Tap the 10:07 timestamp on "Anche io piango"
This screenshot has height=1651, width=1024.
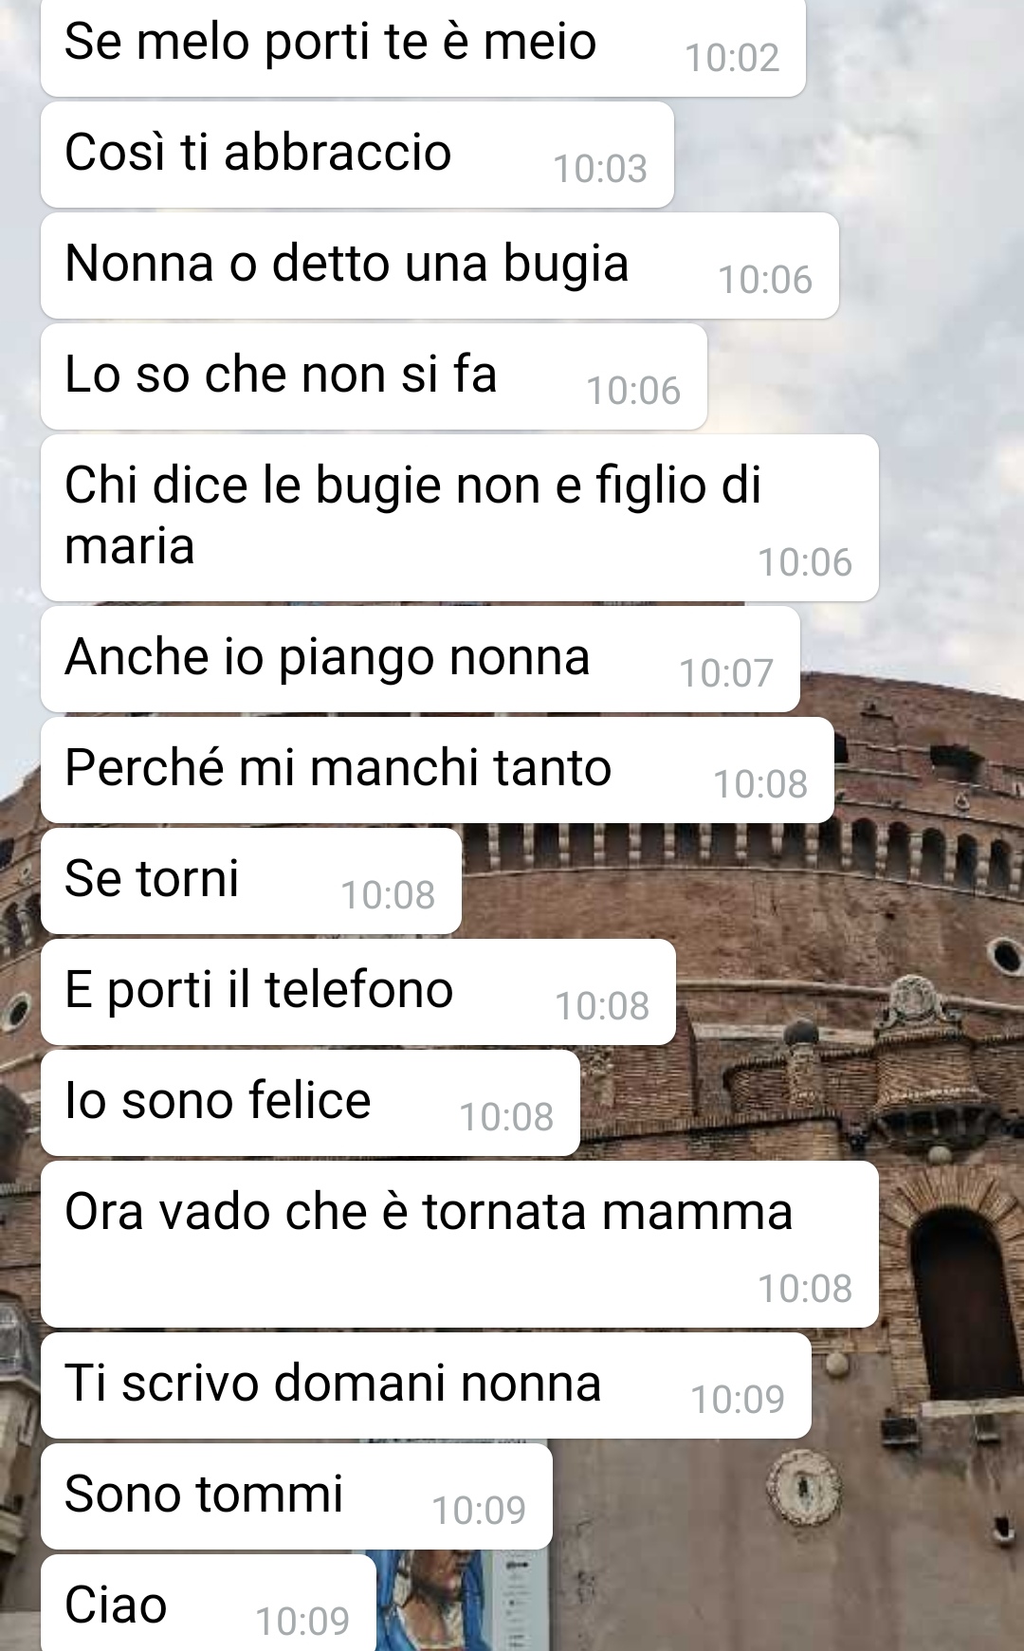tap(726, 673)
